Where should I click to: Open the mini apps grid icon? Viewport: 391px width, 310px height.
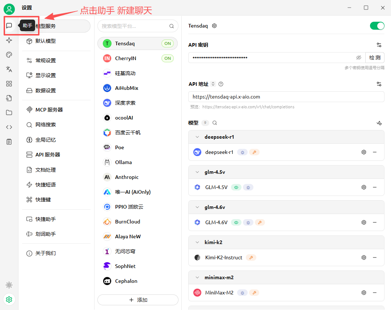pyautogui.click(x=9, y=84)
